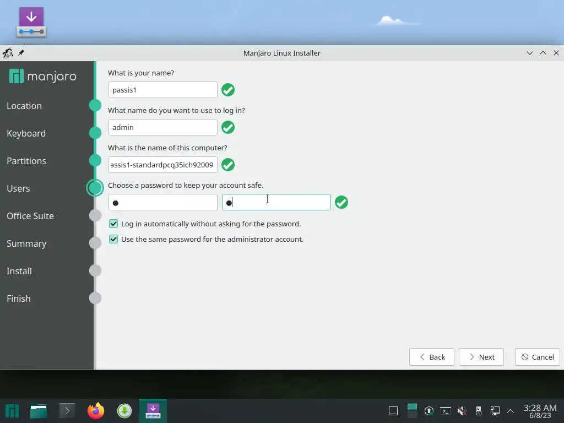Pin window using titlebar pin icon

[x=21, y=53]
